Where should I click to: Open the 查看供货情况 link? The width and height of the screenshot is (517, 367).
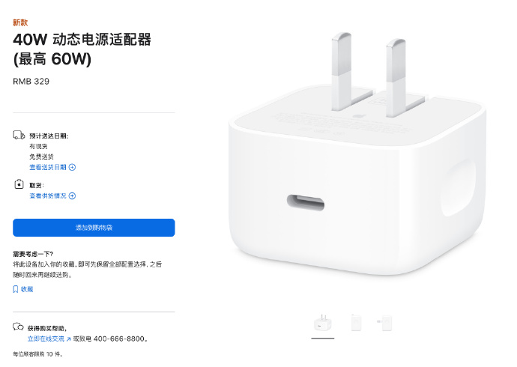48,196
